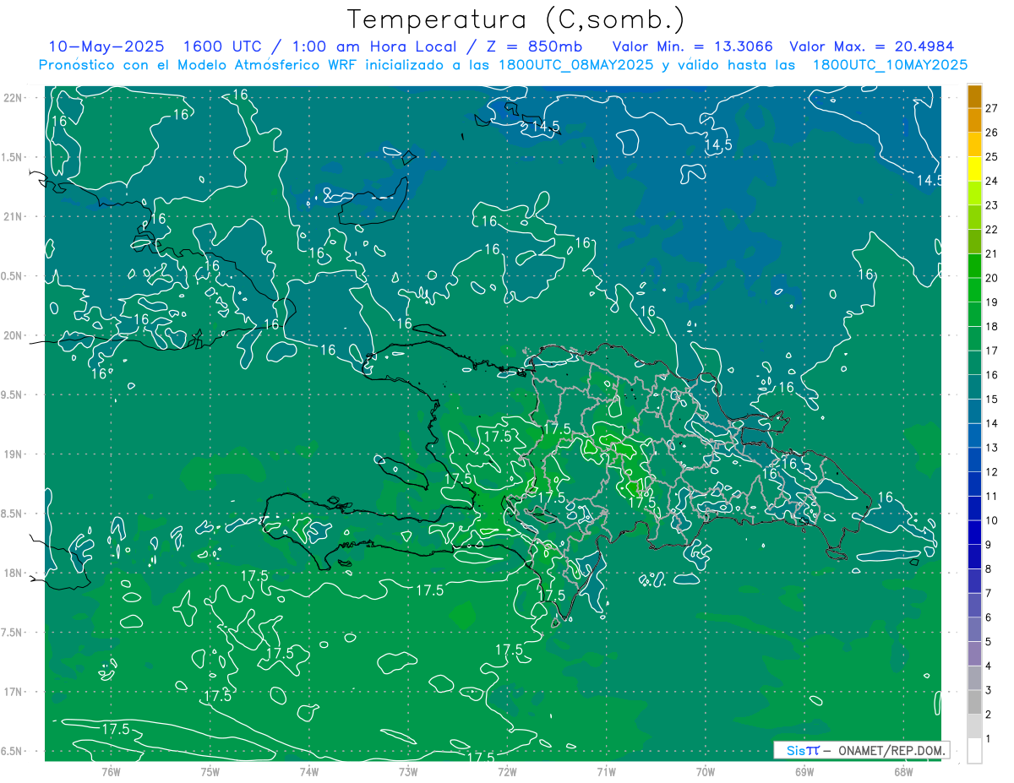Click the yellow swatch between 24 and 25
The width and height of the screenshot is (1014, 783).
(x=975, y=169)
